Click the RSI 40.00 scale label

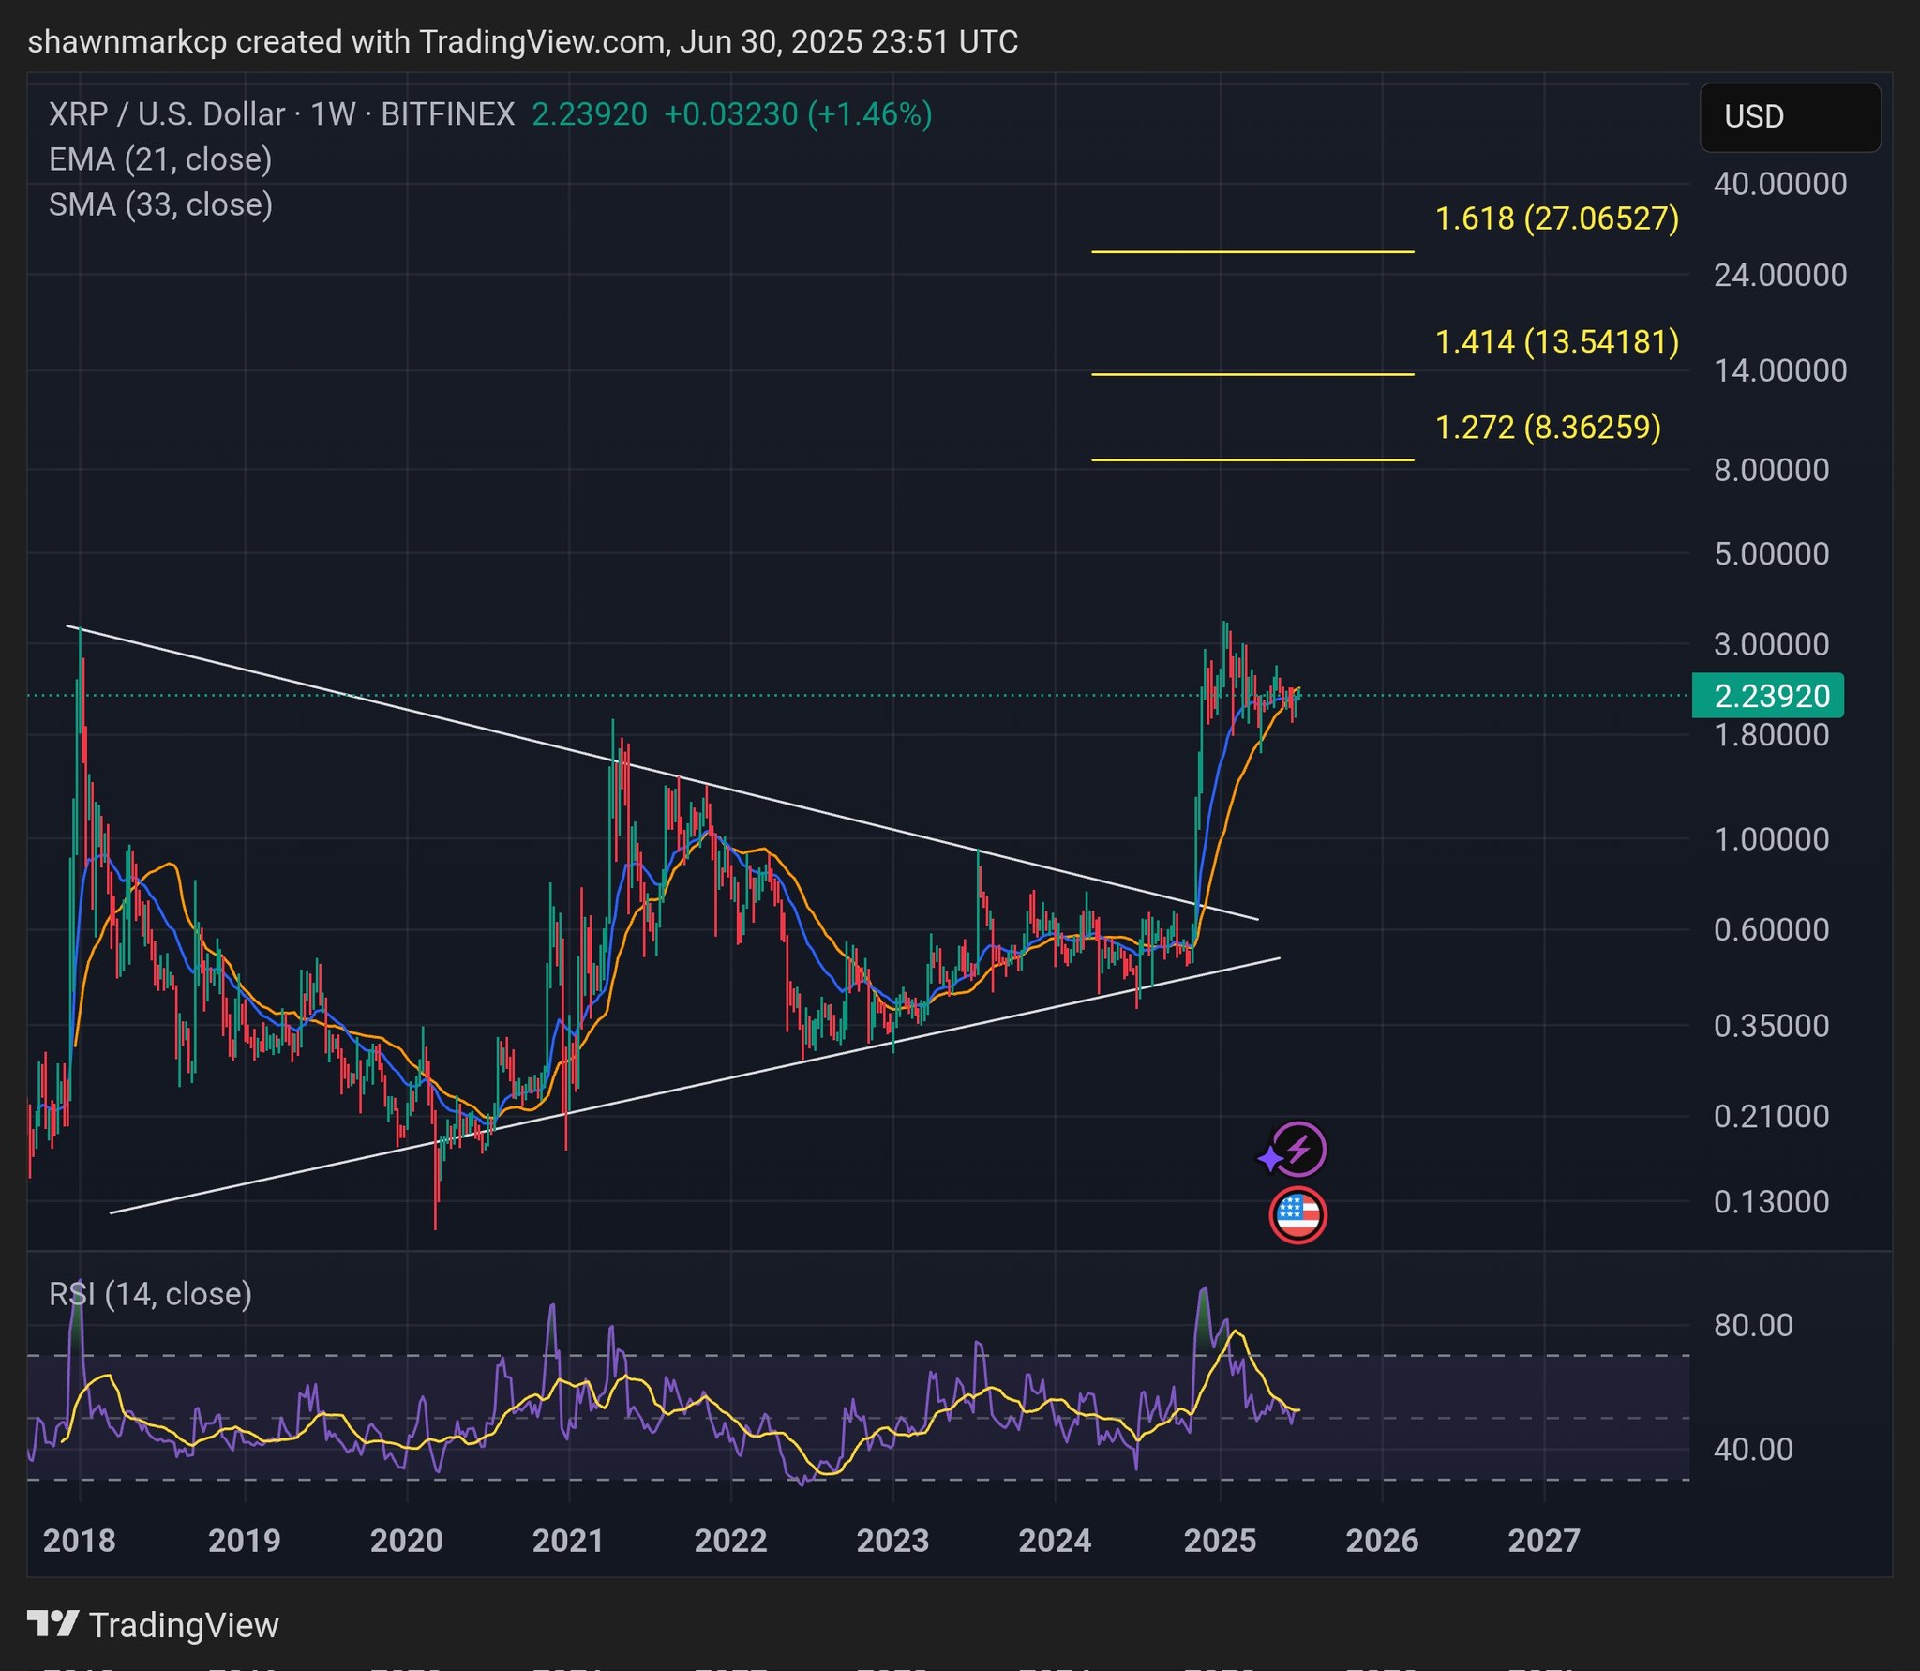[1753, 1450]
